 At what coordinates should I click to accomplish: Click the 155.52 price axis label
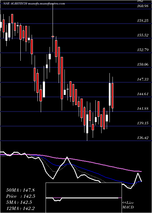tap(143, 35)
